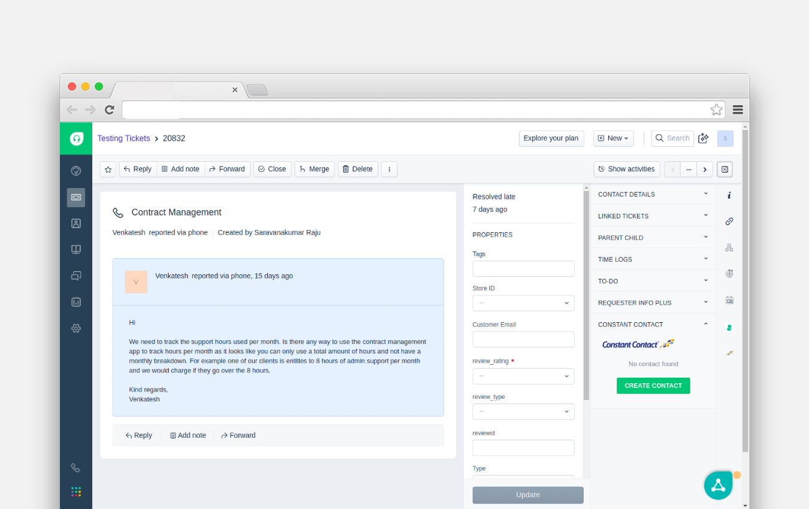Expand the REQUESTER INFO PLUS section
Screen dimensions: 809x509
[653, 302]
